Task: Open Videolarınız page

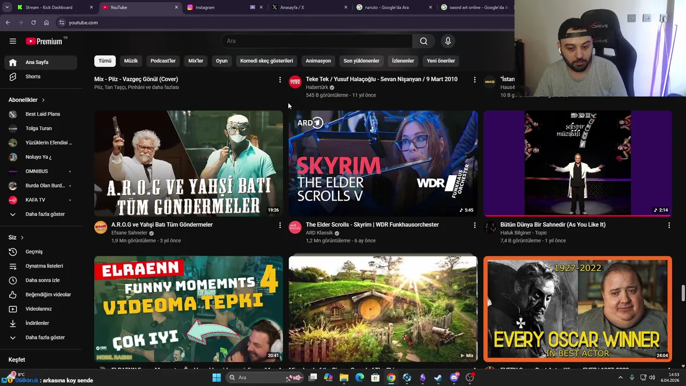Action: point(41,309)
